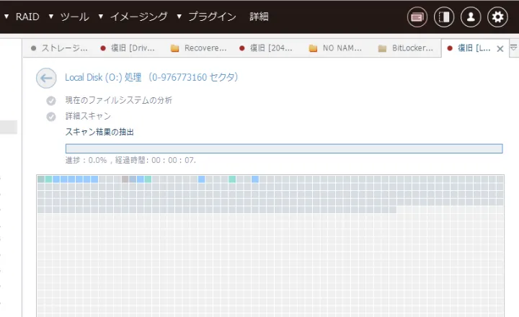The image size is (519, 317).
Task: Open the プラグイン menu
Action: click(x=212, y=17)
